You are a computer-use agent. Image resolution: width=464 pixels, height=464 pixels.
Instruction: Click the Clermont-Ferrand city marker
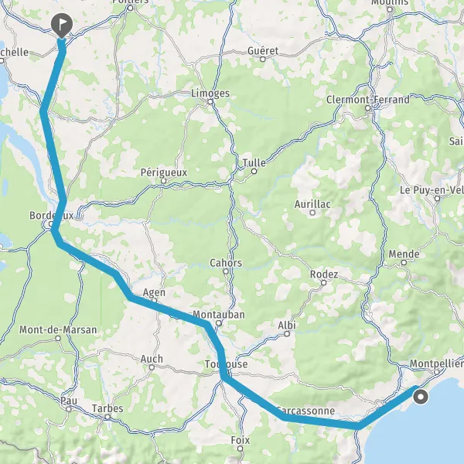tap(367, 108)
